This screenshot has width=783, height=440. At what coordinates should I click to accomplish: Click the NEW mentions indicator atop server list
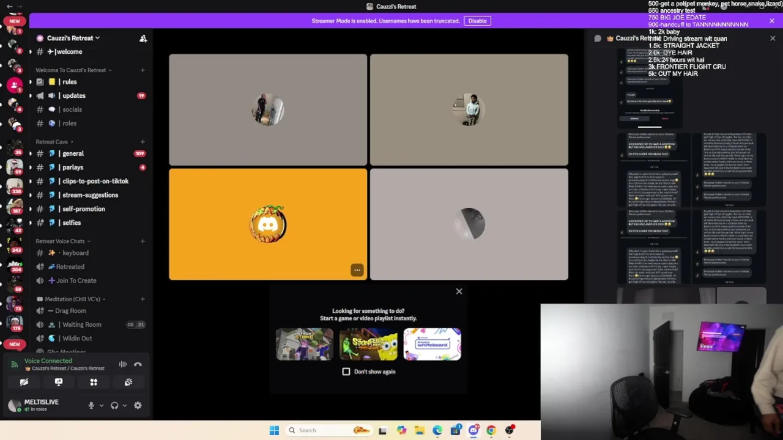15,21
